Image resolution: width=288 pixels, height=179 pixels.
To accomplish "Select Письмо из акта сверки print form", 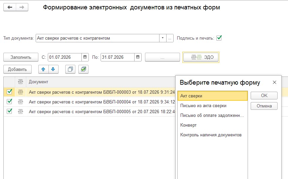I will tap(213, 106).
